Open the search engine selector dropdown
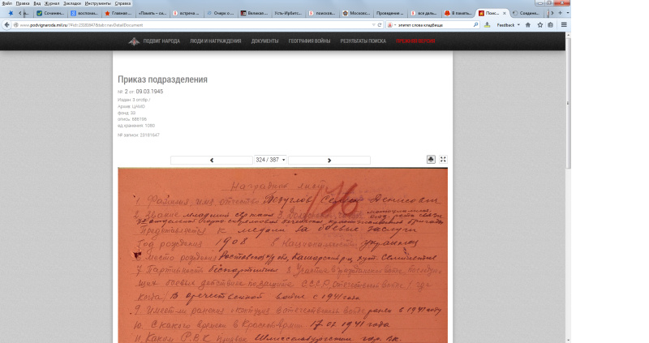Screen dimensions: 649x343 tap(391, 25)
